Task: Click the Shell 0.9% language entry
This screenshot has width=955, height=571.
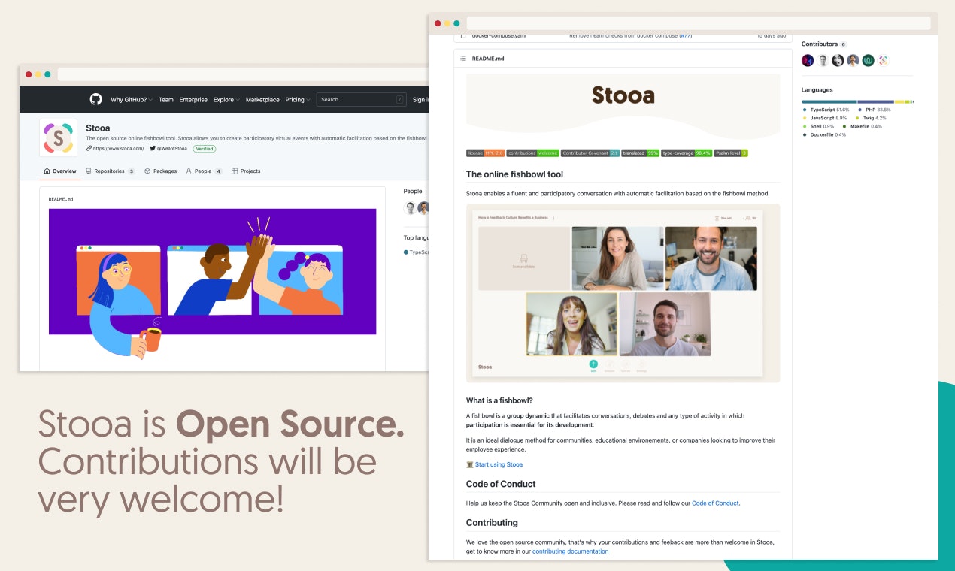Action: (x=818, y=126)
